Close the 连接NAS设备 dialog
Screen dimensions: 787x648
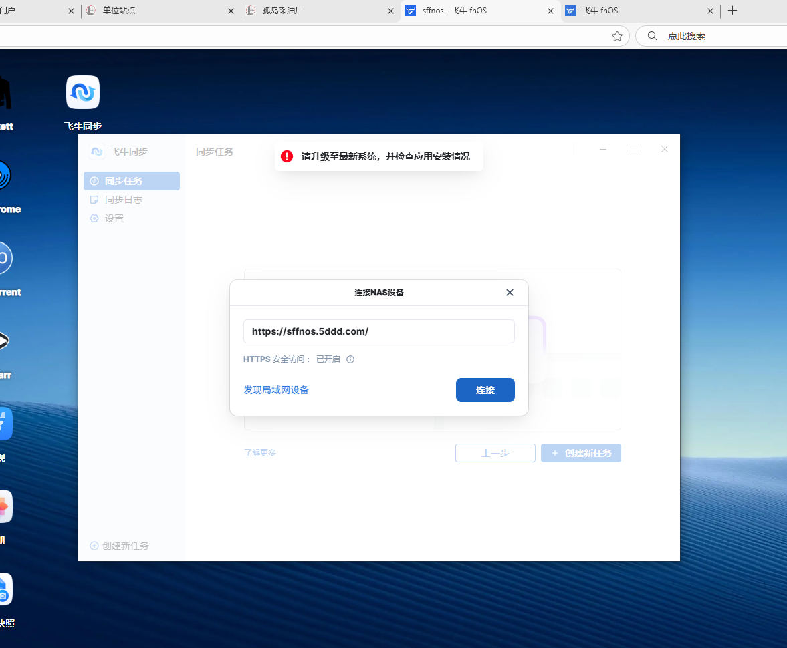[510, 293]
